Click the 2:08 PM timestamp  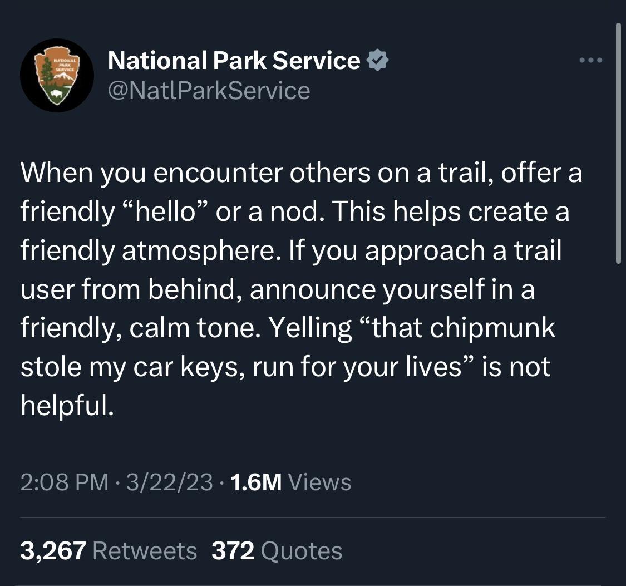pyautogui.click(x=64, y=482)
